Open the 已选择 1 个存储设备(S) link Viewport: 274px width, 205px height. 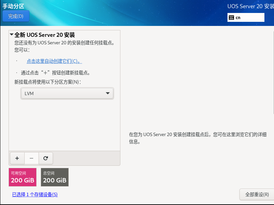point(35,194)
